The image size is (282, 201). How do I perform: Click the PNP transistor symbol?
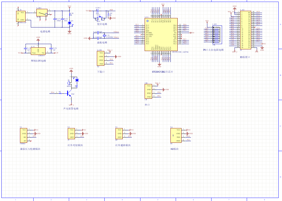69,94
